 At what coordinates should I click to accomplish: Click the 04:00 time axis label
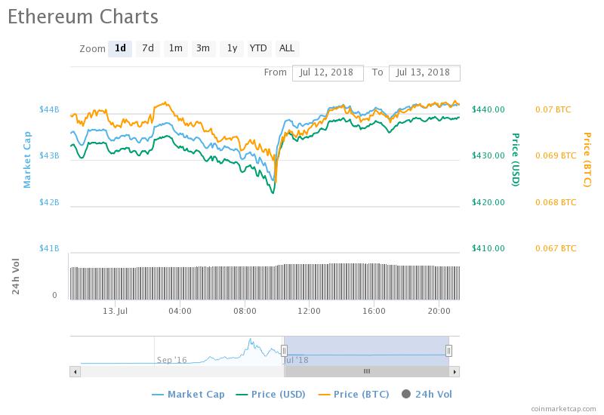180,311
